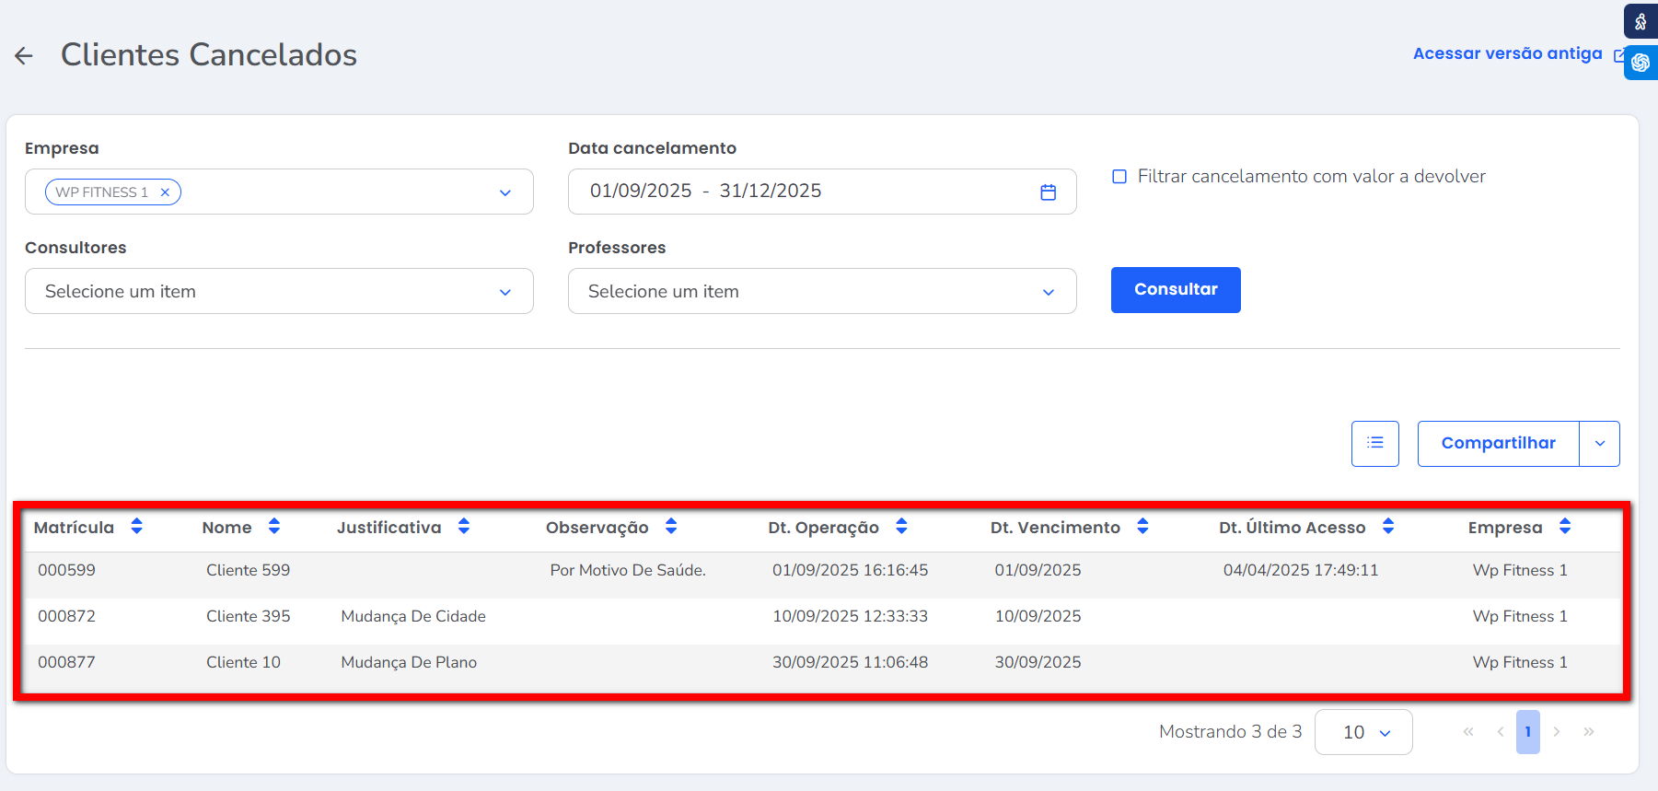Viewport: 1658px width, 791px height.
Task: Remove the WP FITNESS 1 company chip
Action: point(165,192)
